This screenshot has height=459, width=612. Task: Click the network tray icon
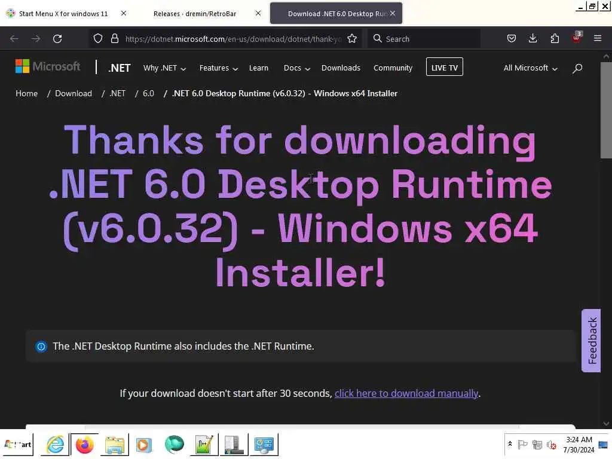click(x=537, y=445)
